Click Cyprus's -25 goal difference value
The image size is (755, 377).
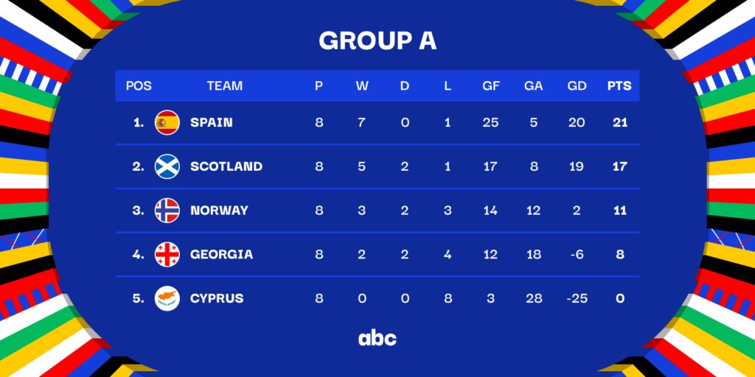(577, 298)
